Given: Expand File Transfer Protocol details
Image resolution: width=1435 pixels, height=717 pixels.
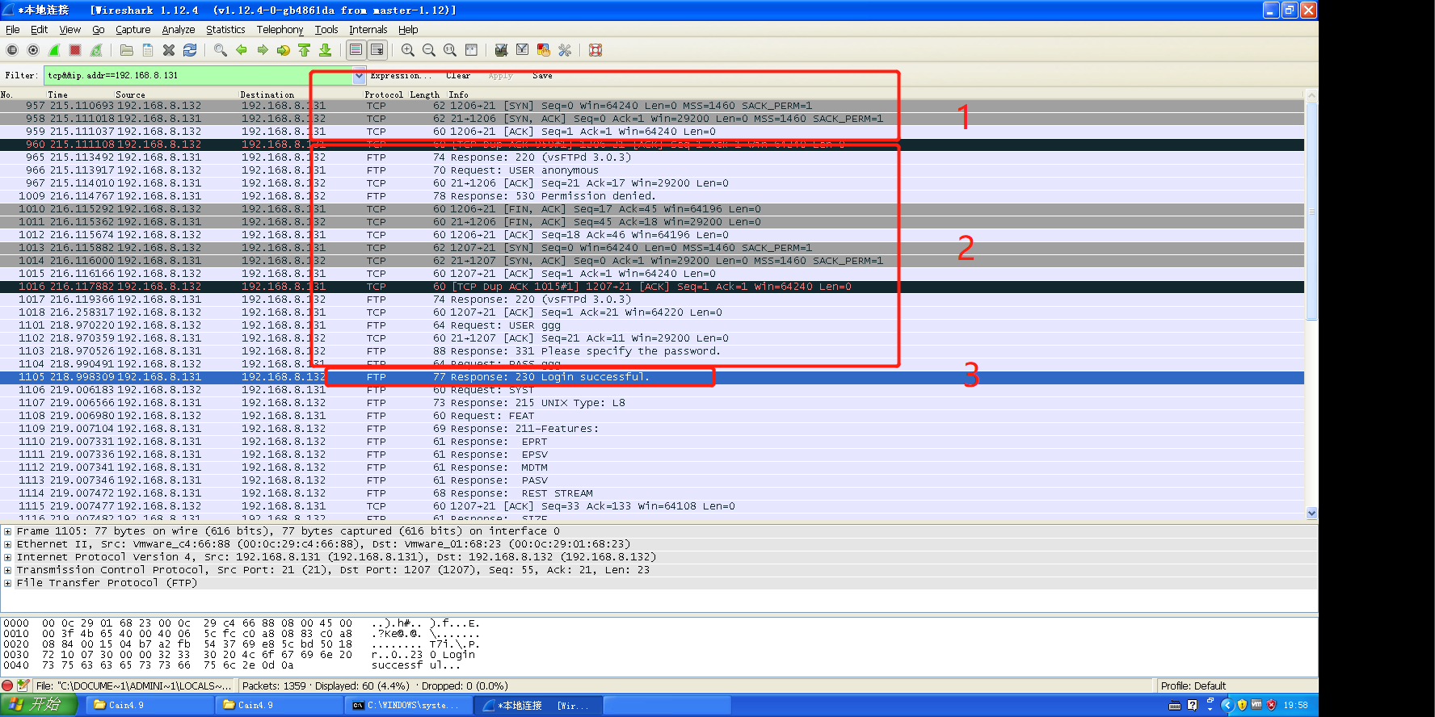Looking at the screenshot, I should click(x=7, y=583).
